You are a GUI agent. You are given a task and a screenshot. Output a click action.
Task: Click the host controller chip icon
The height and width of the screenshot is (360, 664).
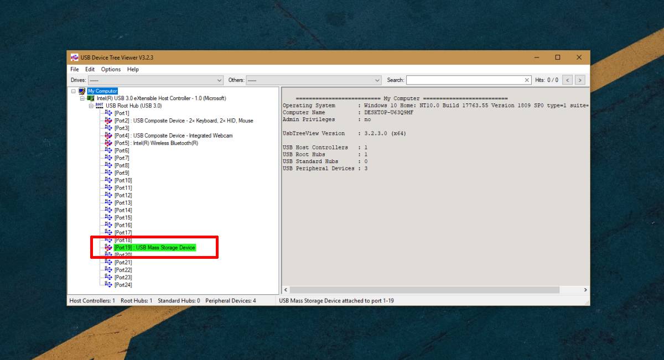coord(91,98)
